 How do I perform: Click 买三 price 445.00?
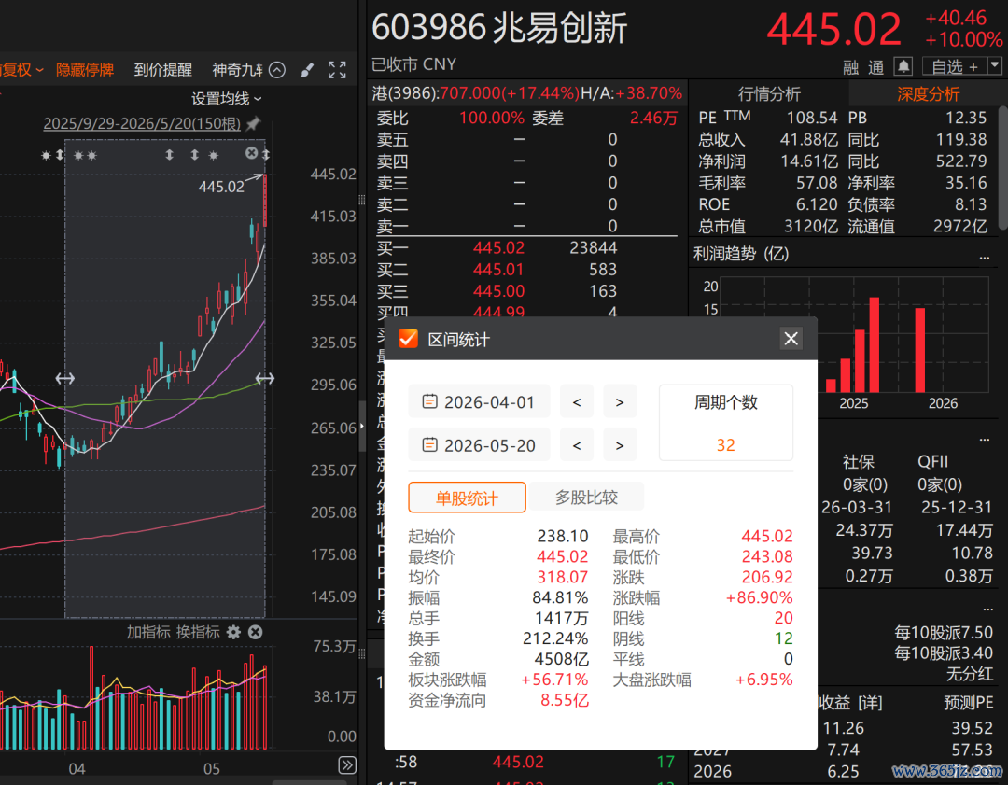coord(498,290)
